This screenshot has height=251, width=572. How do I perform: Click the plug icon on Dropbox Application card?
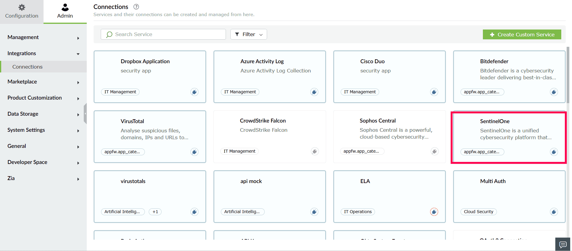pos(194,92)
